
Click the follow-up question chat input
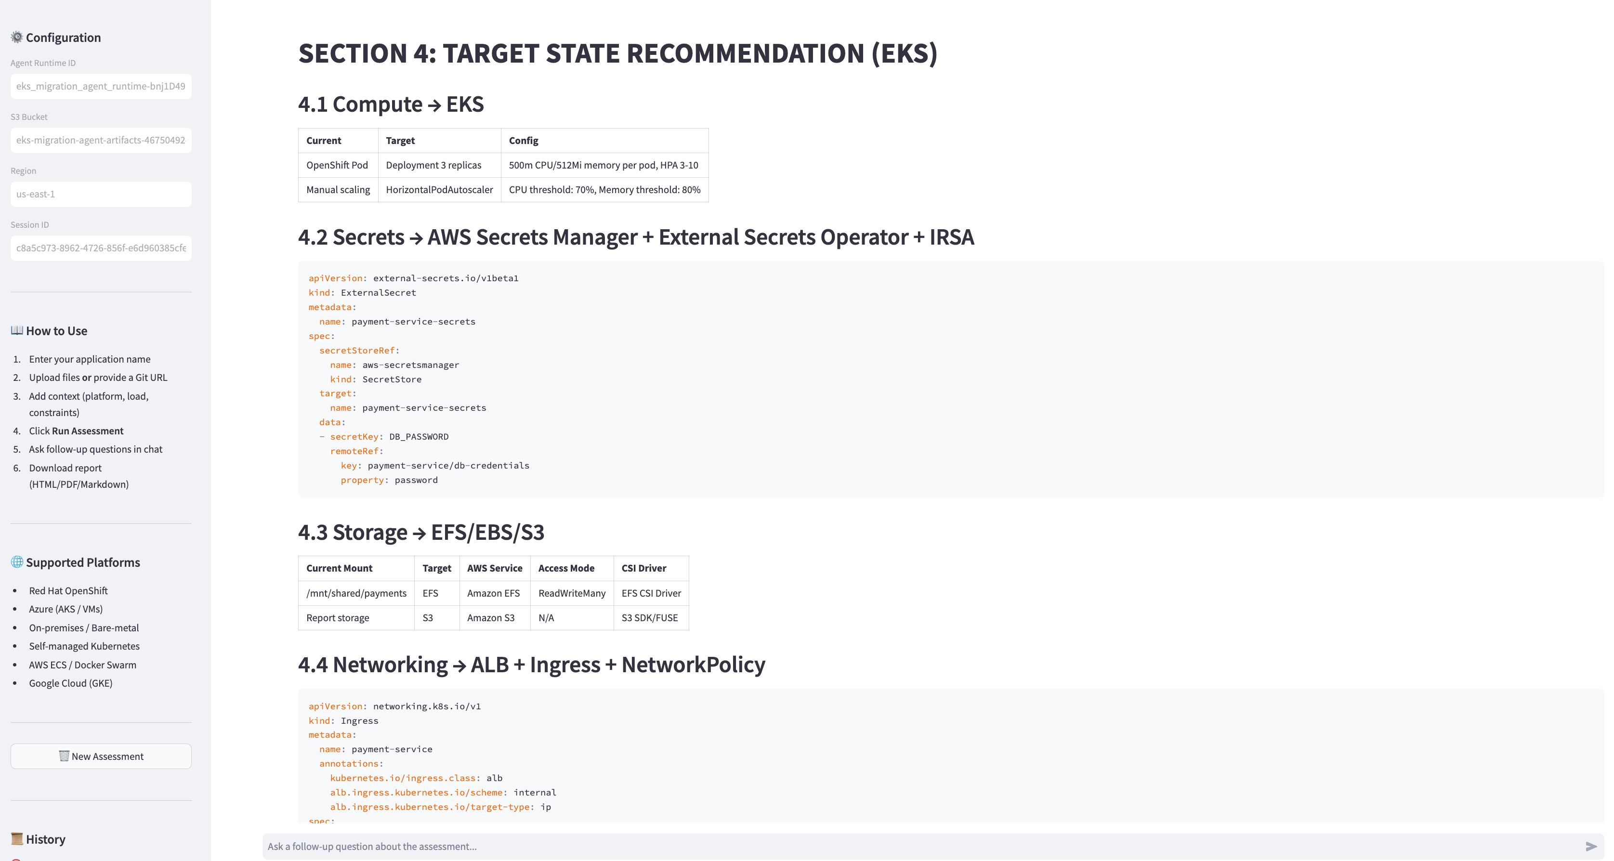point(921,847)
